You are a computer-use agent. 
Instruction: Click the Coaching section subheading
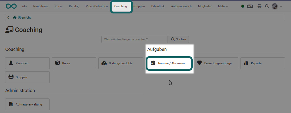[15, 50]
